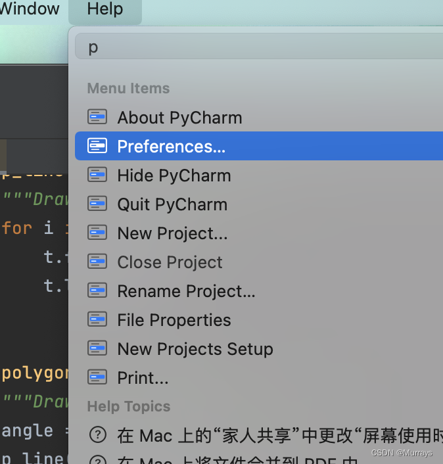Screen dimensions: 443x464
Task: Choose the Close Project entry
Action: [x=259, y=262]
